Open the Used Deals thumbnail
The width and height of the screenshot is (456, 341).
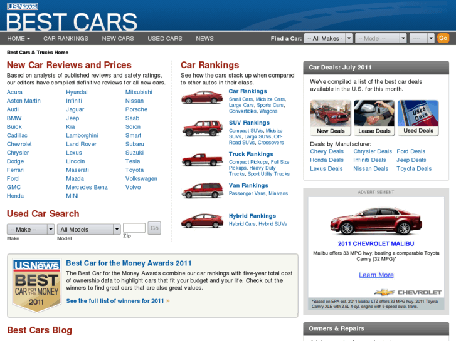(418, 118)
